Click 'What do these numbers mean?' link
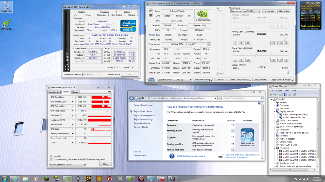 coord(191,156)
